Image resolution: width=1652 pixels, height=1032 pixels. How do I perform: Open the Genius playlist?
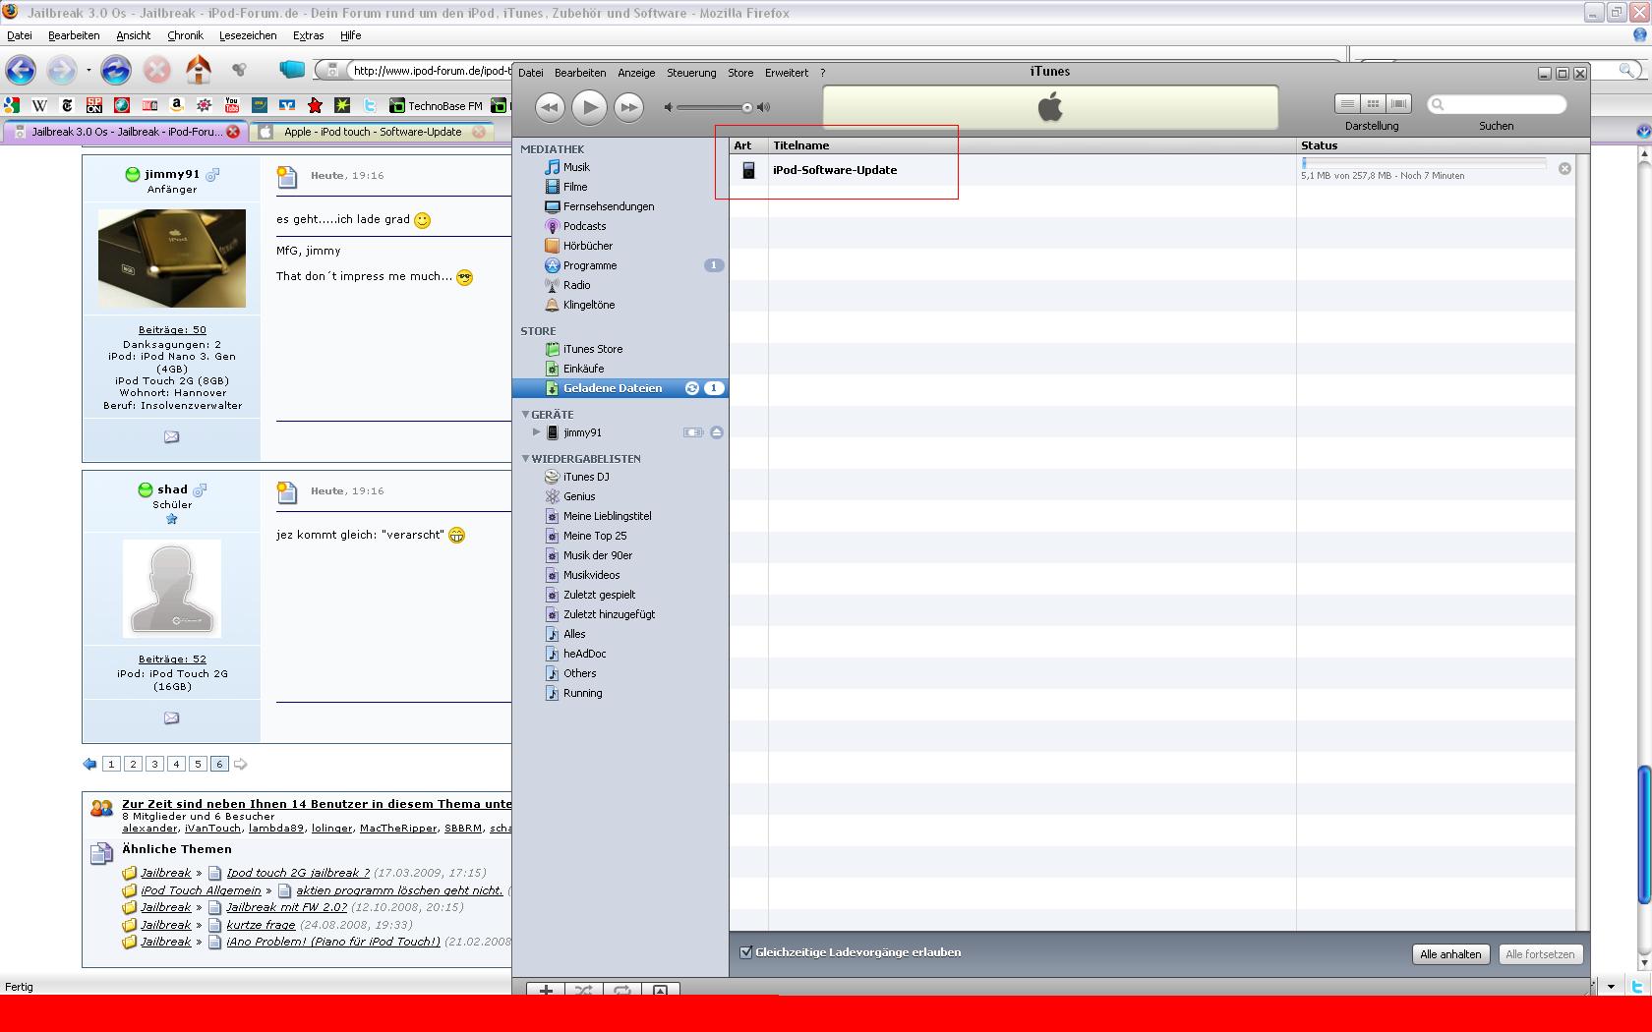[579, 496]
